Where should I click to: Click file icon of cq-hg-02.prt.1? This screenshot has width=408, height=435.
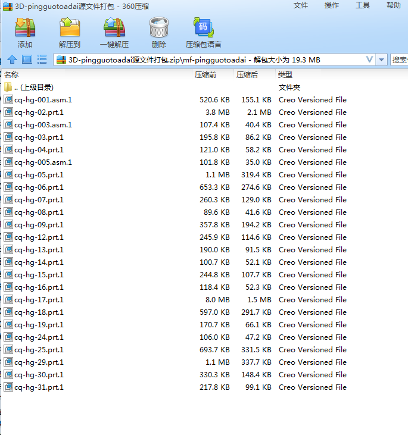pos(8,112)
